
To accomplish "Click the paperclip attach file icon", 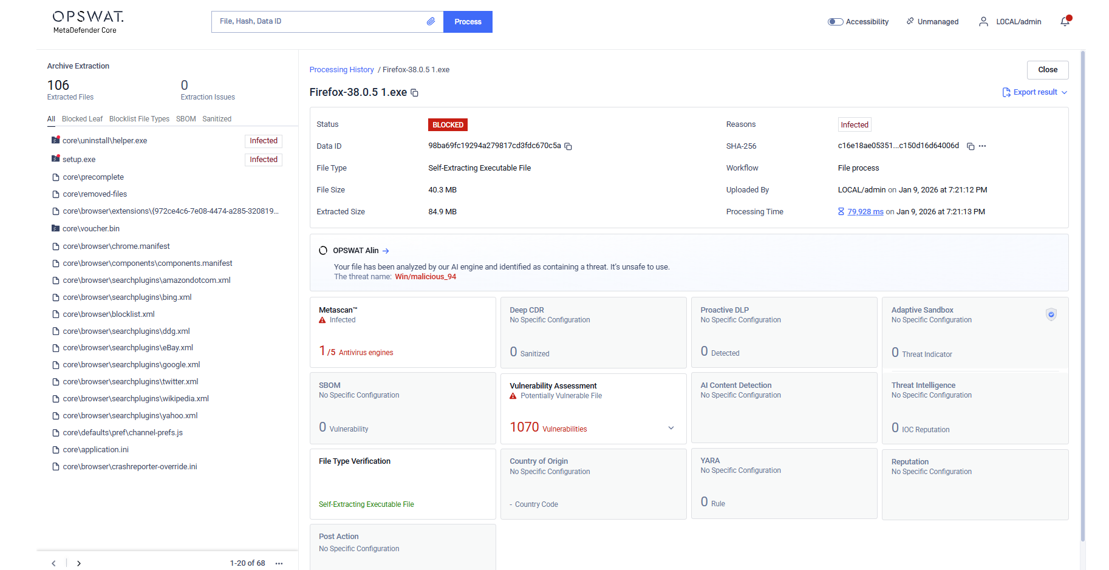I will tap(431, 21).
